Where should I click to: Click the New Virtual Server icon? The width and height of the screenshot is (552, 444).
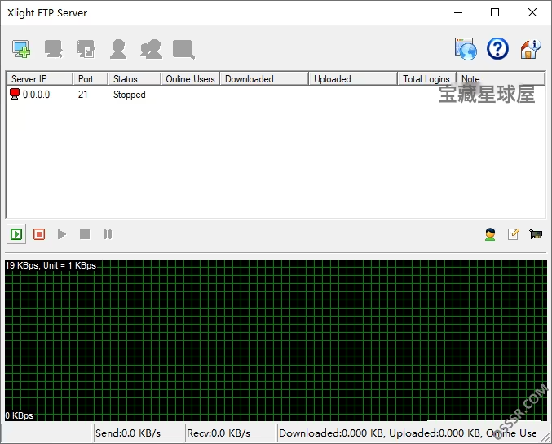pos(21,49)
